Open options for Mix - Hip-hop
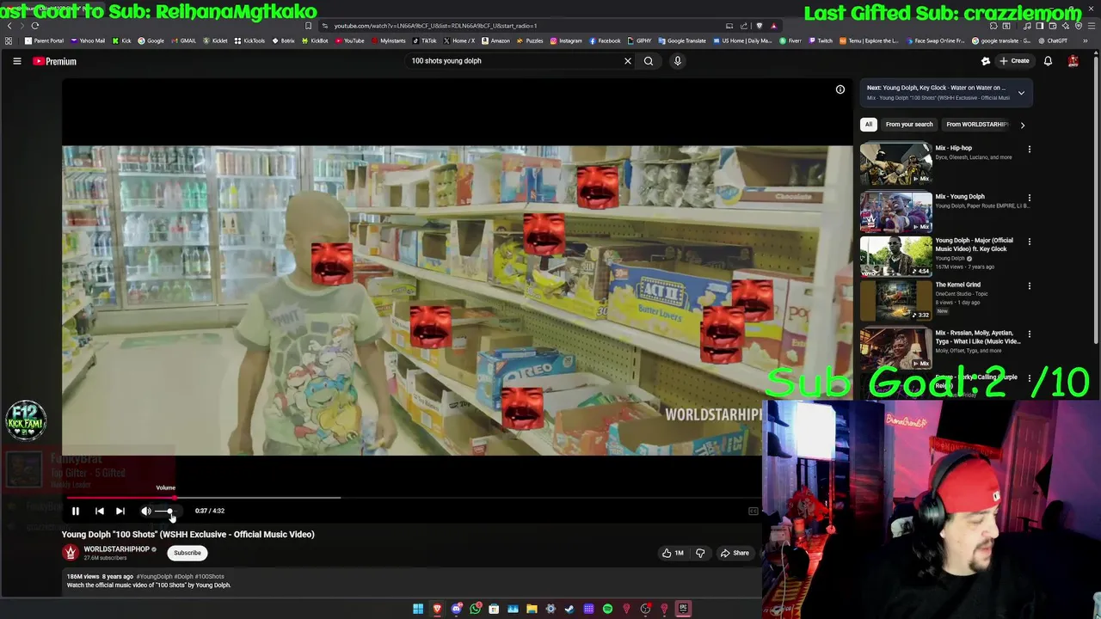This screenshot has height=619, width=1101. click(1029, 149)
